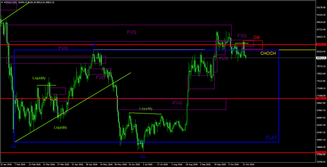Click the 62467.25 price on the scale
Viewport: 327px width, 167px height.
point(321,133)
